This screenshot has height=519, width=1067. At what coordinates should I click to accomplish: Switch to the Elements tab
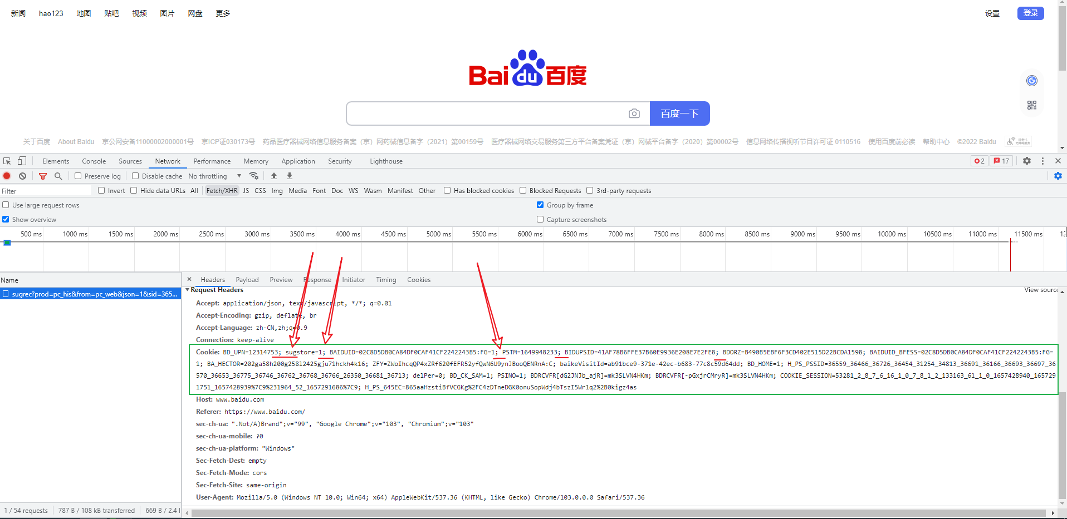coord(56,161)
